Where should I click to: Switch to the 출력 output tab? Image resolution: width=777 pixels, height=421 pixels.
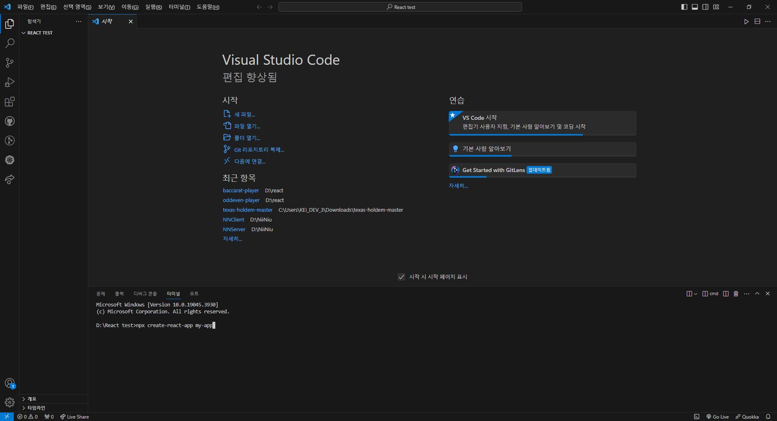[119, 293]
